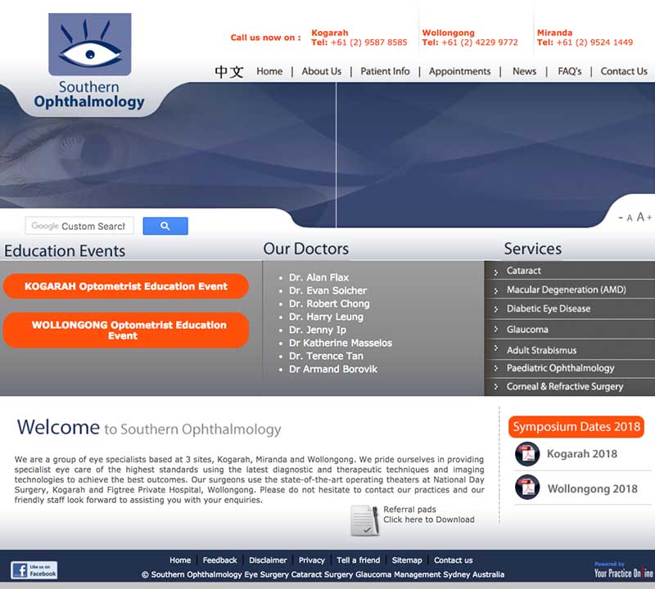Viewport: 655px width, 589px height.
Task: View Dr. Jenny Ip's profile
Action: (318, 330)
